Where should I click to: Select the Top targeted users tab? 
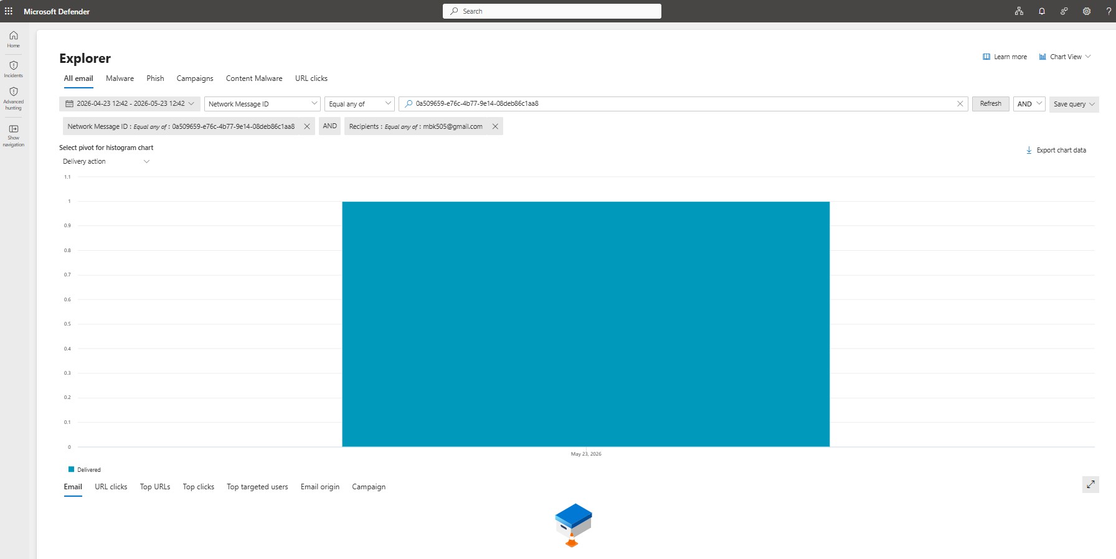pos(257,487)
